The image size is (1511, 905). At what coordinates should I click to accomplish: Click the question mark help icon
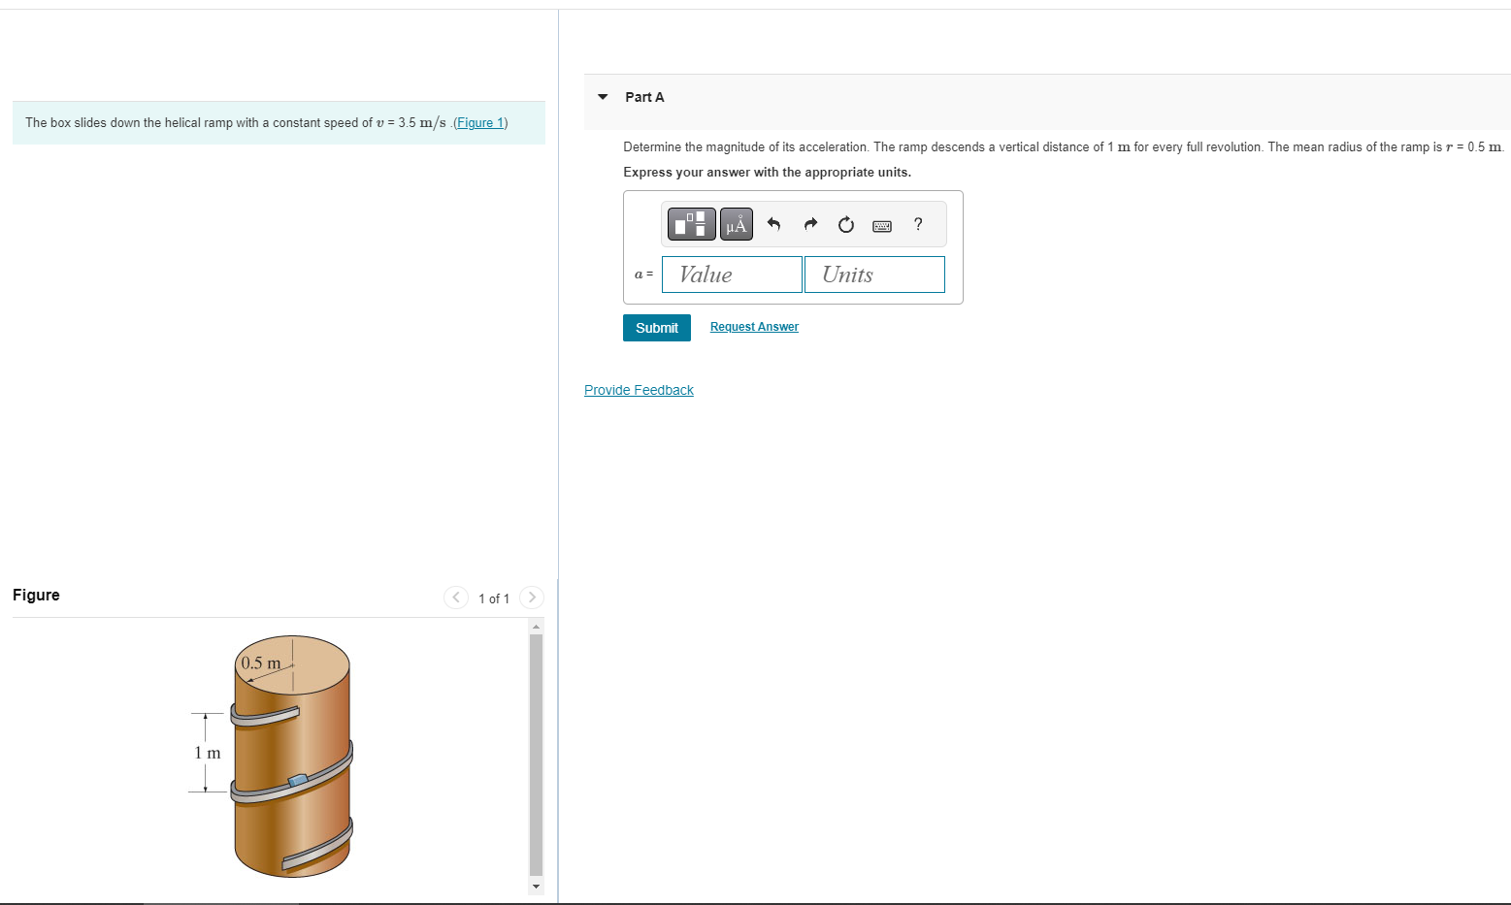[x=917, y=224]
